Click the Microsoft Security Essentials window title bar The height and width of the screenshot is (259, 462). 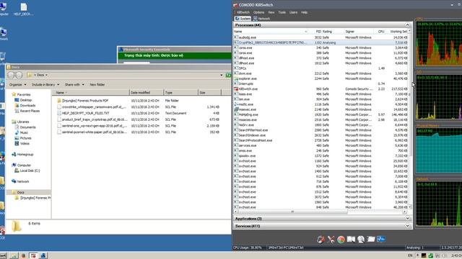tap(175, 50)
